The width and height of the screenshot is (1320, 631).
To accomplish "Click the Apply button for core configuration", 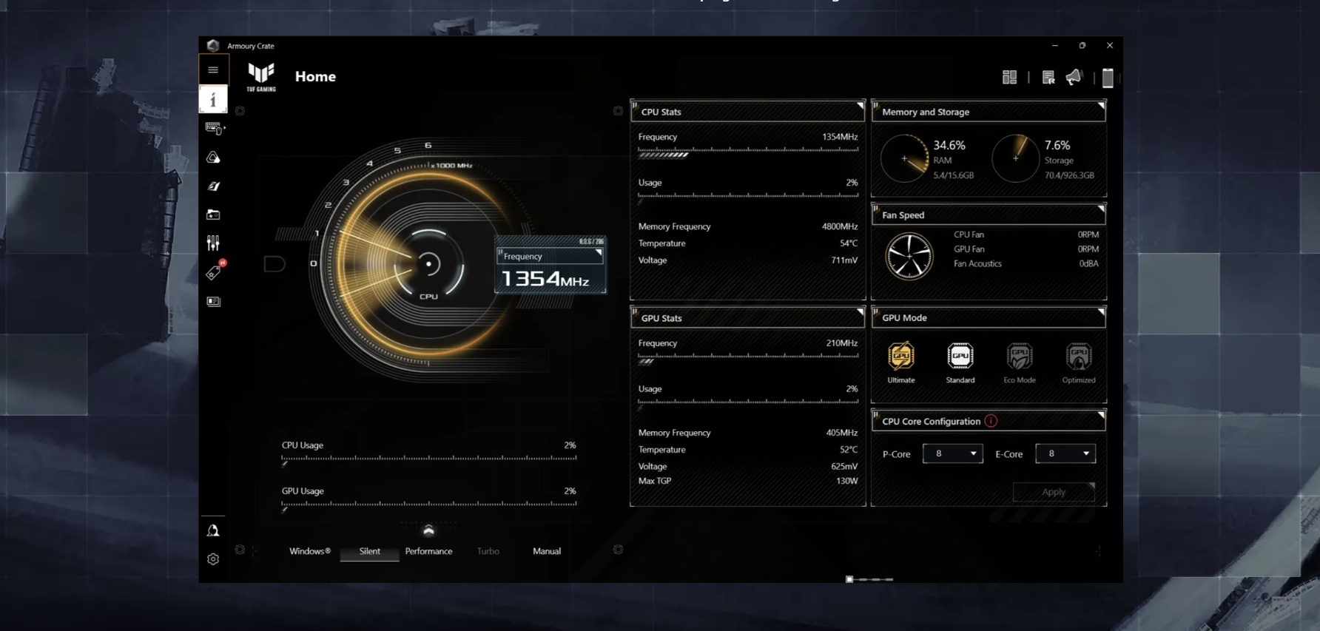I will (x=1053, y=492).
